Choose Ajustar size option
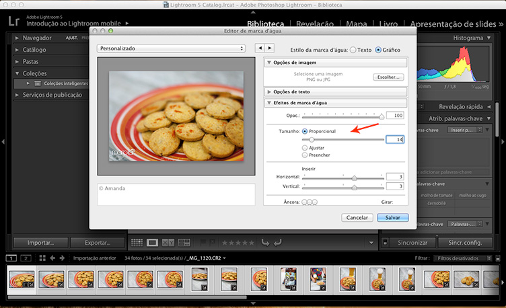The image size is (506, 308). (306, 147)
